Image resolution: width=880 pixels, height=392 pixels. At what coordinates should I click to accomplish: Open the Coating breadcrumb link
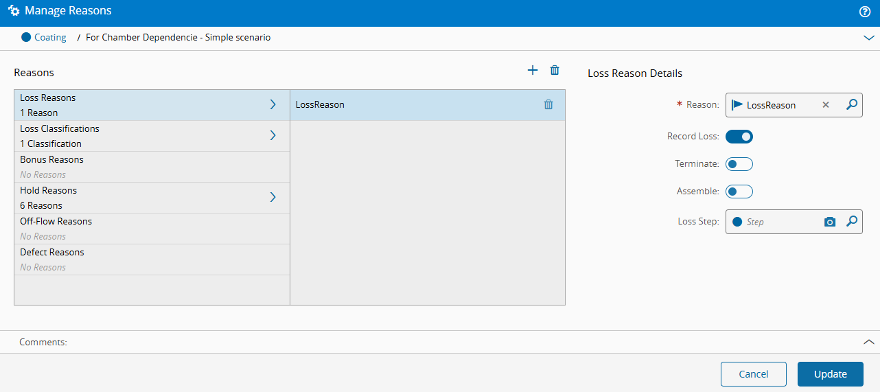click(x=50, y=38)
